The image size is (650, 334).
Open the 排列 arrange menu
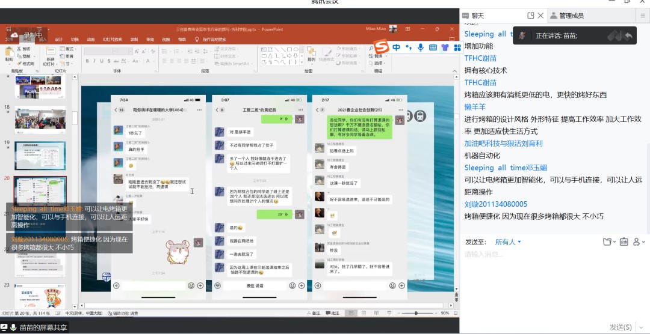[x=311, y=55]
